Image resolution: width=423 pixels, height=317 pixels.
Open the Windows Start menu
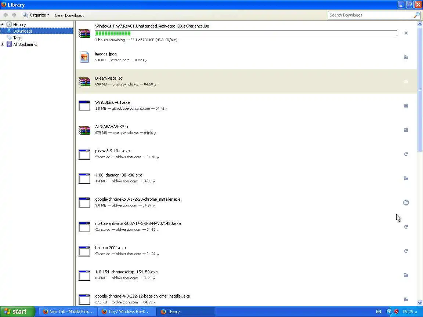click(17, 311)
